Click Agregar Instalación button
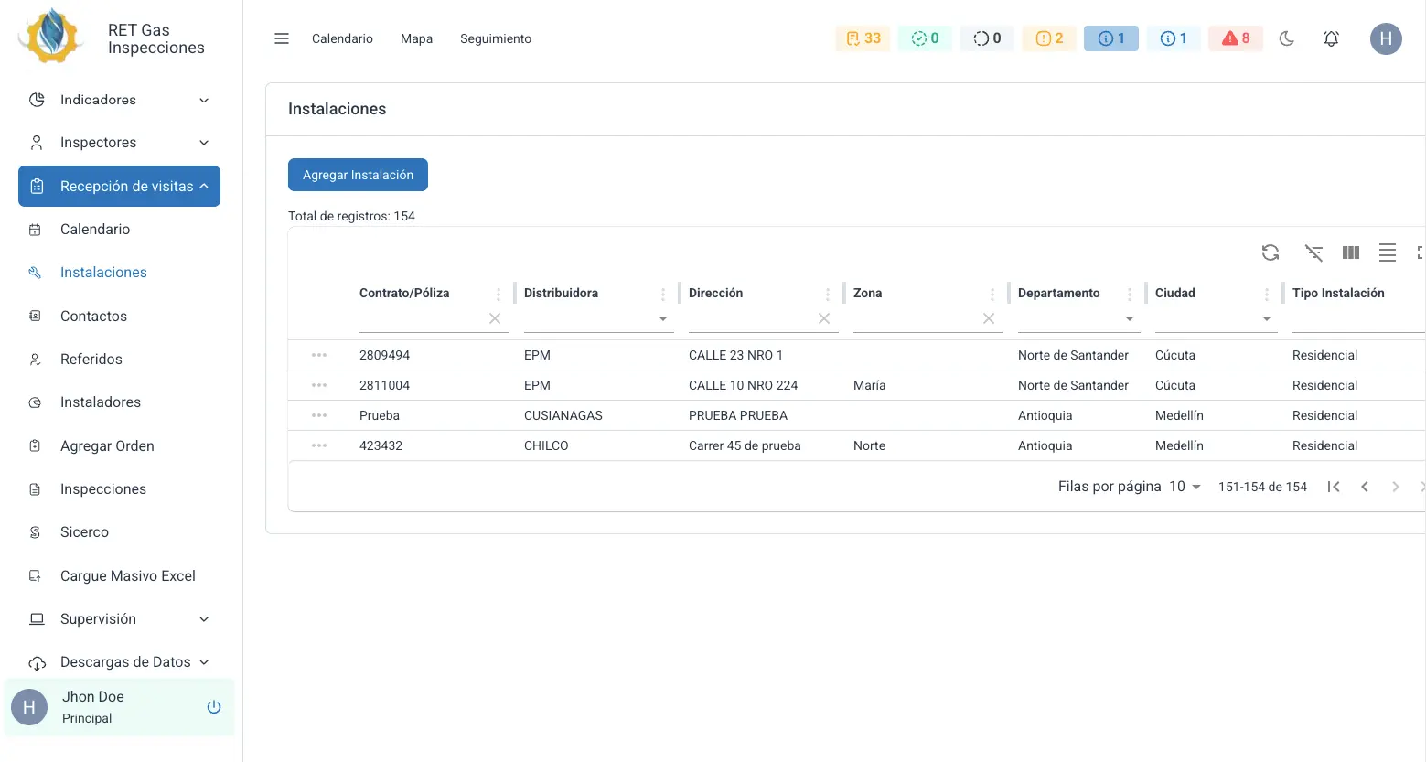1426x762 pixels. pyautogui.click(x=358, y=175)
